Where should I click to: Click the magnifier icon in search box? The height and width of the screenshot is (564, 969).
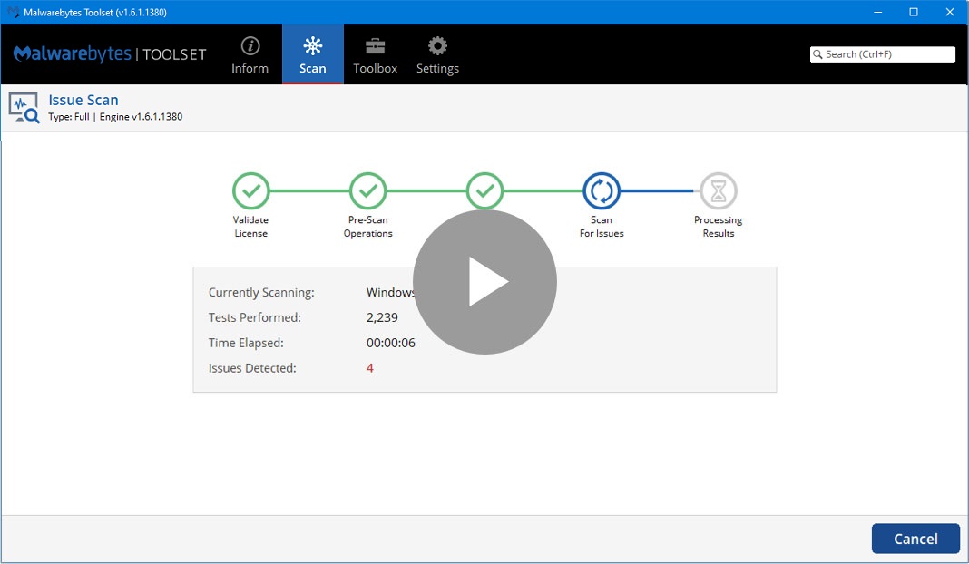pyautogui.click(x=817, y=54)
